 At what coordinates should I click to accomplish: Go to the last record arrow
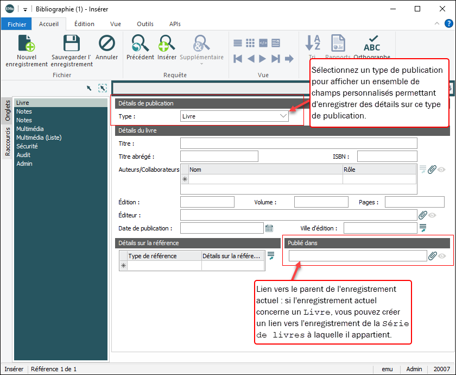click(276, 59)
